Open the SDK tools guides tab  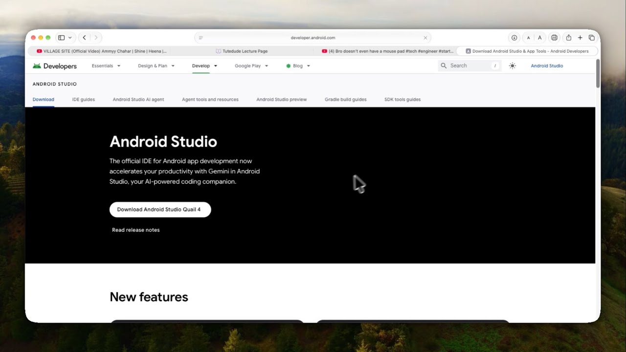(402, 99)
